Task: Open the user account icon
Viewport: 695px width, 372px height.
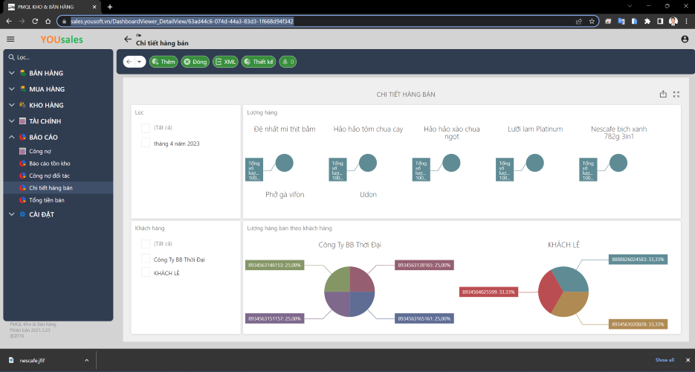Action: coord(685,39)
